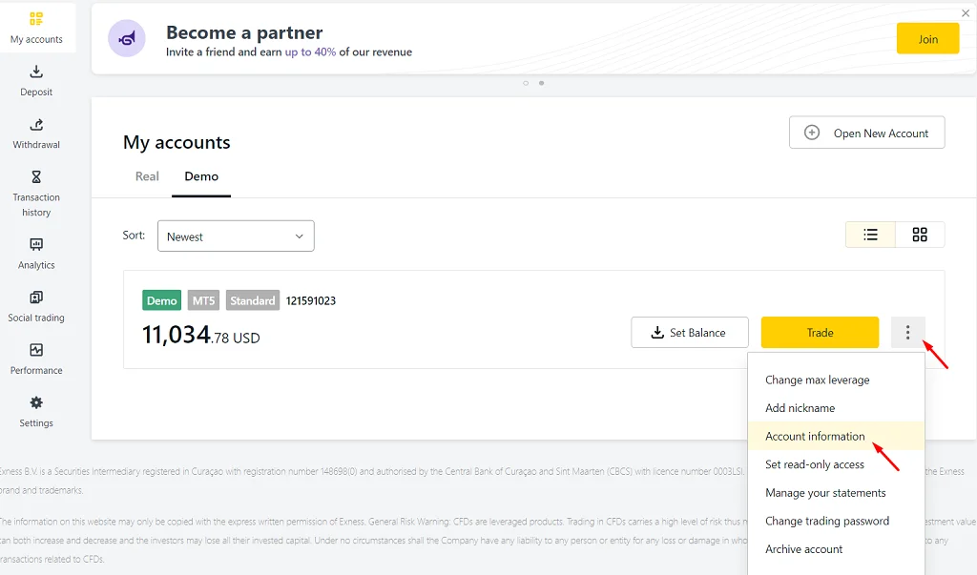Open the Withdrawal section
977x575 pixels.
click(36, 133)
